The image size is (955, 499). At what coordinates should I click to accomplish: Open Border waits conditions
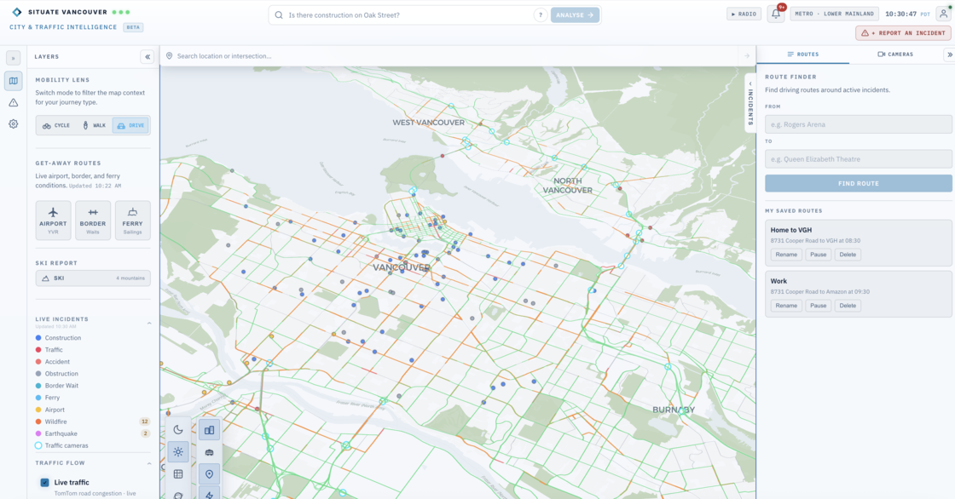(93, 221)
